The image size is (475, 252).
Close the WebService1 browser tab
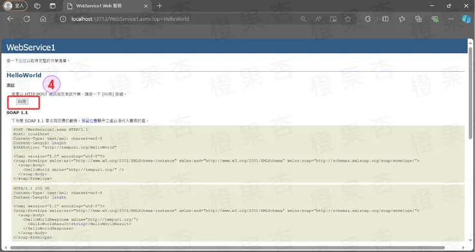(x=146, y=6)
